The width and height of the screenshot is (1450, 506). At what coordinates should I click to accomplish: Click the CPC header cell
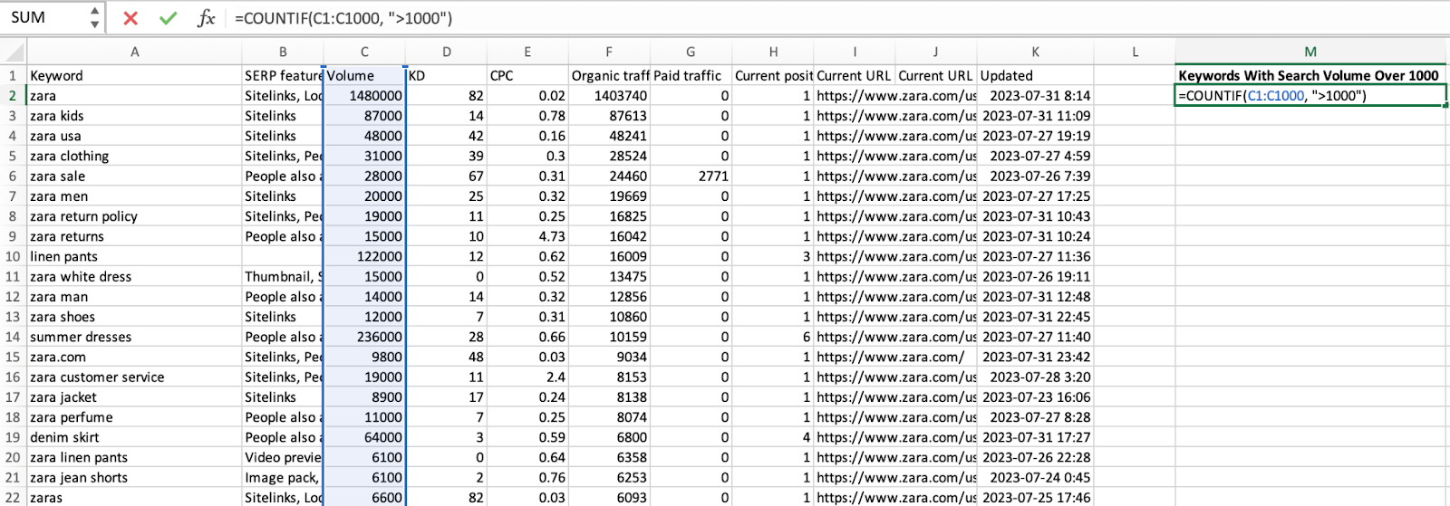(527, 75)
